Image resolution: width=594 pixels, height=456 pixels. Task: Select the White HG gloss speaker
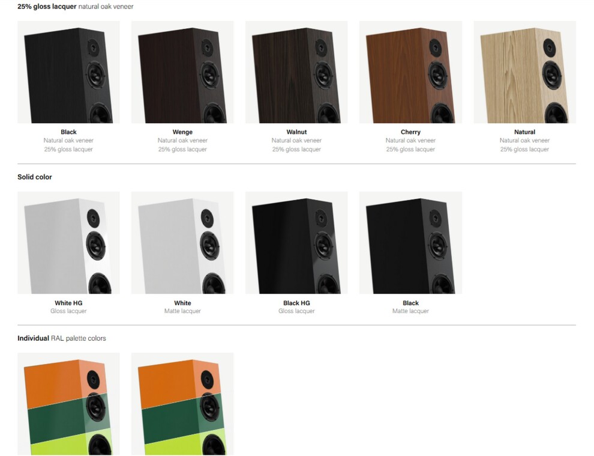68,243
